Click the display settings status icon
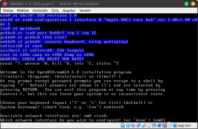Viewport: 198px width, 129px height. [x=154, y=125]
